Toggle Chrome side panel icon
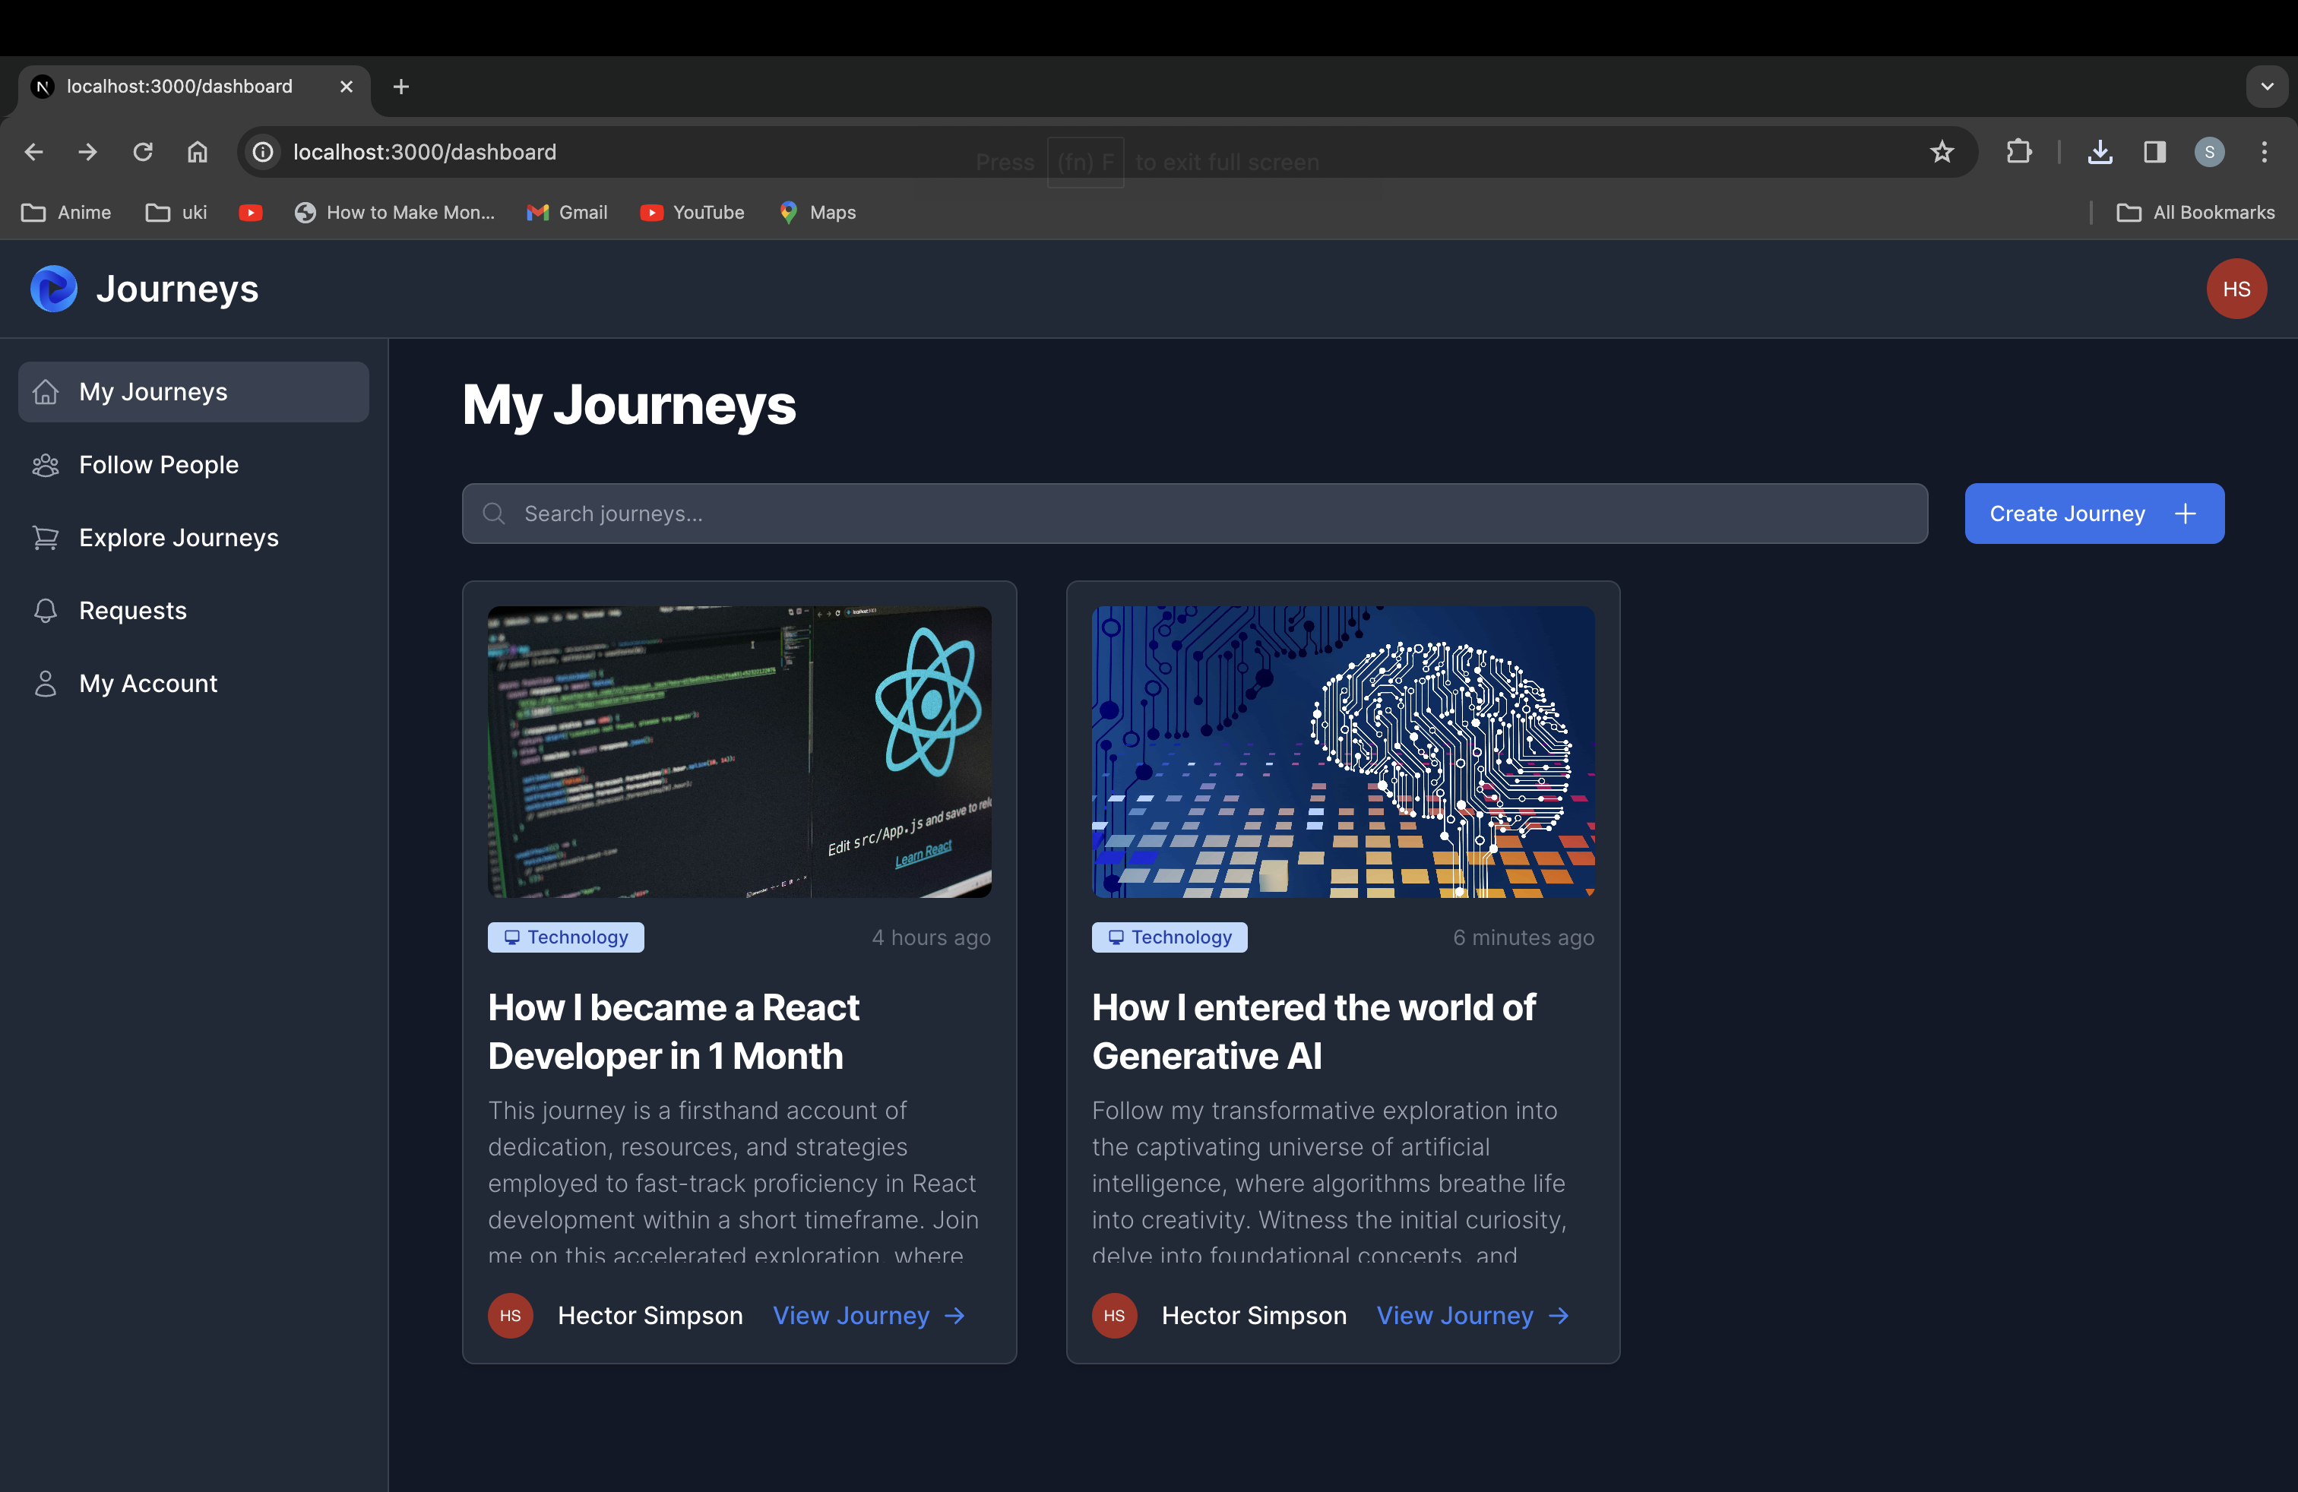2298x1492 pixels. (2154, 151)
